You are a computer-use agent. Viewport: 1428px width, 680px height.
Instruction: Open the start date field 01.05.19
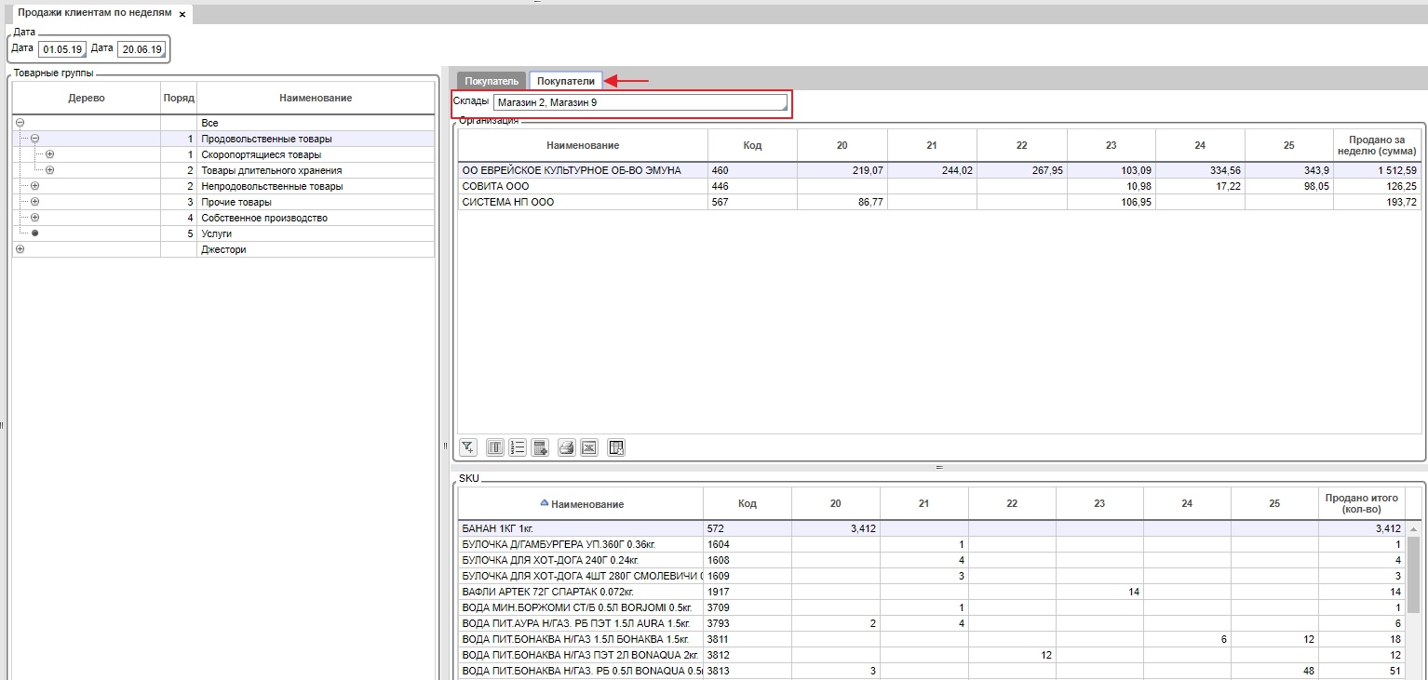[62, 49]
